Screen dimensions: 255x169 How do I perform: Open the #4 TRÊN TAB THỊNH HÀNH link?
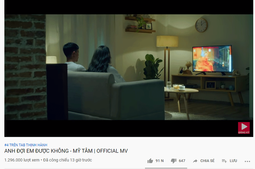click(26, 145)
